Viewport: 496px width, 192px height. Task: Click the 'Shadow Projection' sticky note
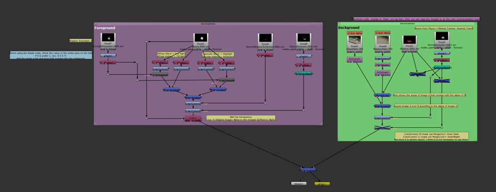click(80, 41)
